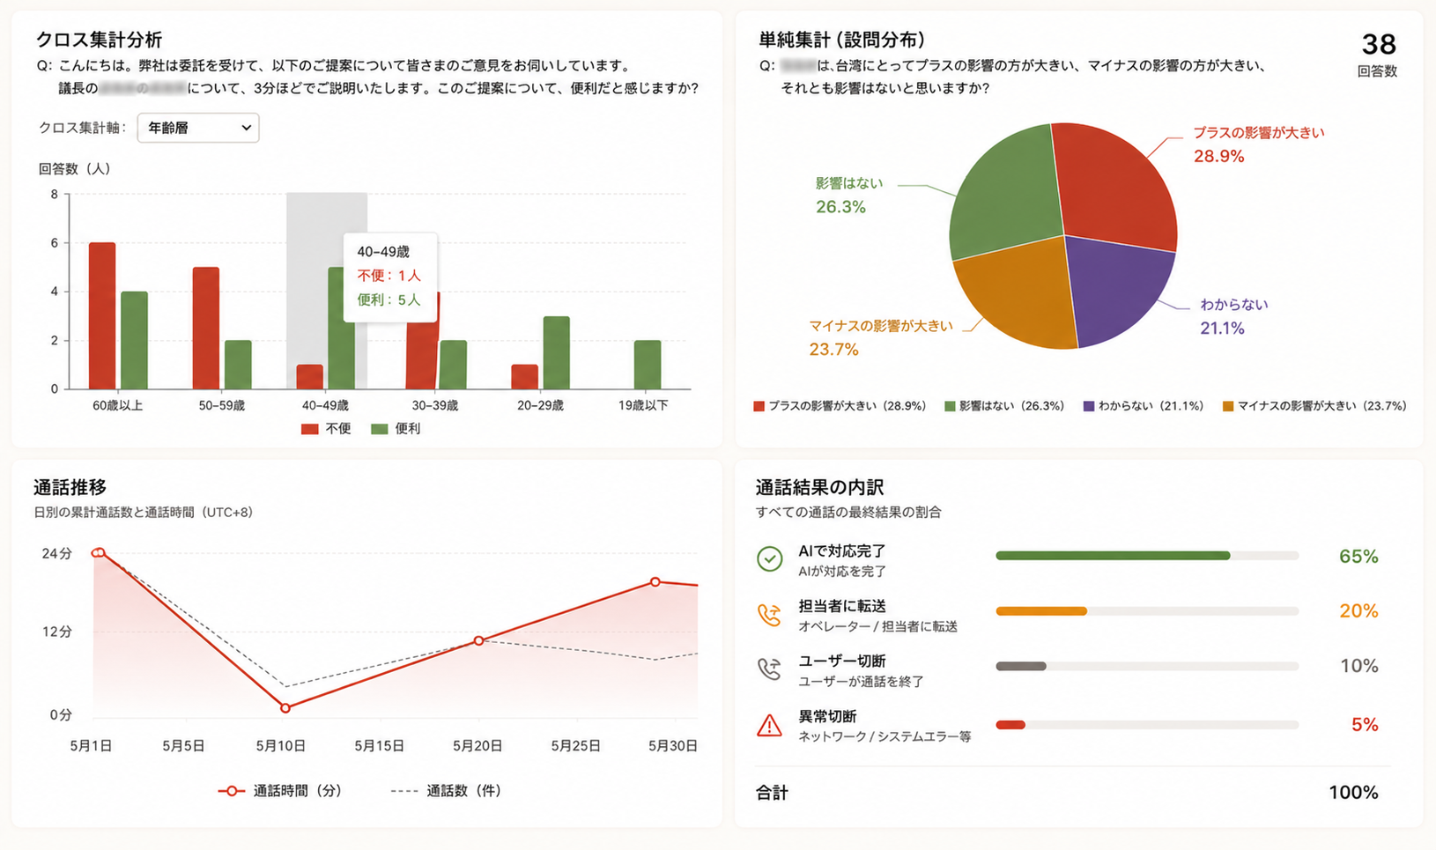Click the 5月10日 data point on call time line
The height and width of the screenshot is (850, 1436).
(285, 707)
